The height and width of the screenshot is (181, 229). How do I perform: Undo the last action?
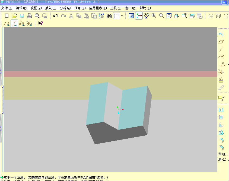pos(56,16)
